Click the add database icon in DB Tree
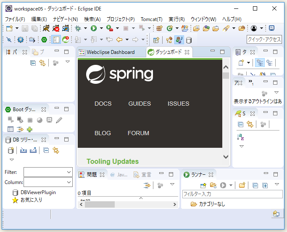 [11, 150]
